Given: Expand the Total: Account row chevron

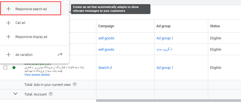Looking at the screenshot, I should (x=15, y=94).
